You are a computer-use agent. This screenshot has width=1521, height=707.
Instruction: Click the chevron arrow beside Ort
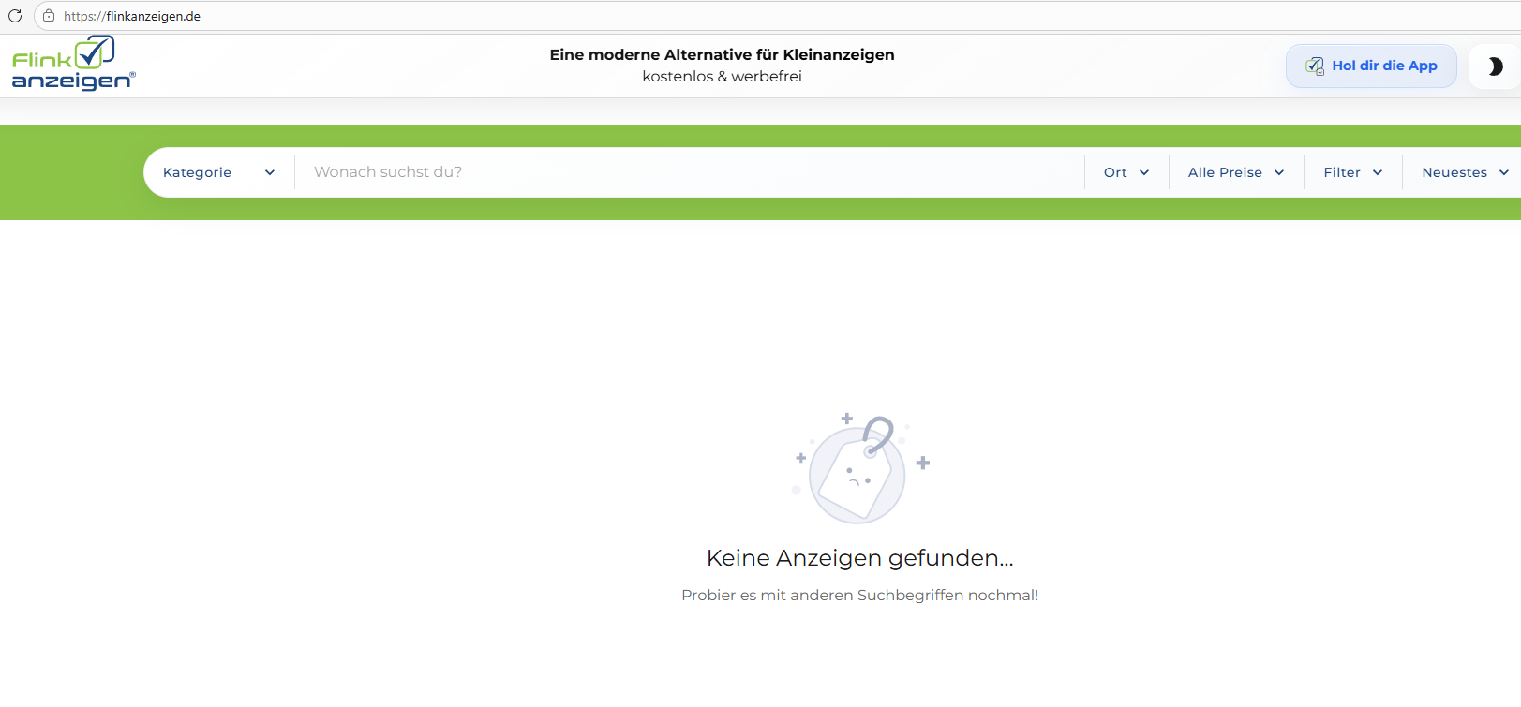[x=1144, y=172]
